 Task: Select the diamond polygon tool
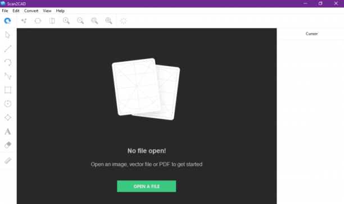(x=8, y=118)
